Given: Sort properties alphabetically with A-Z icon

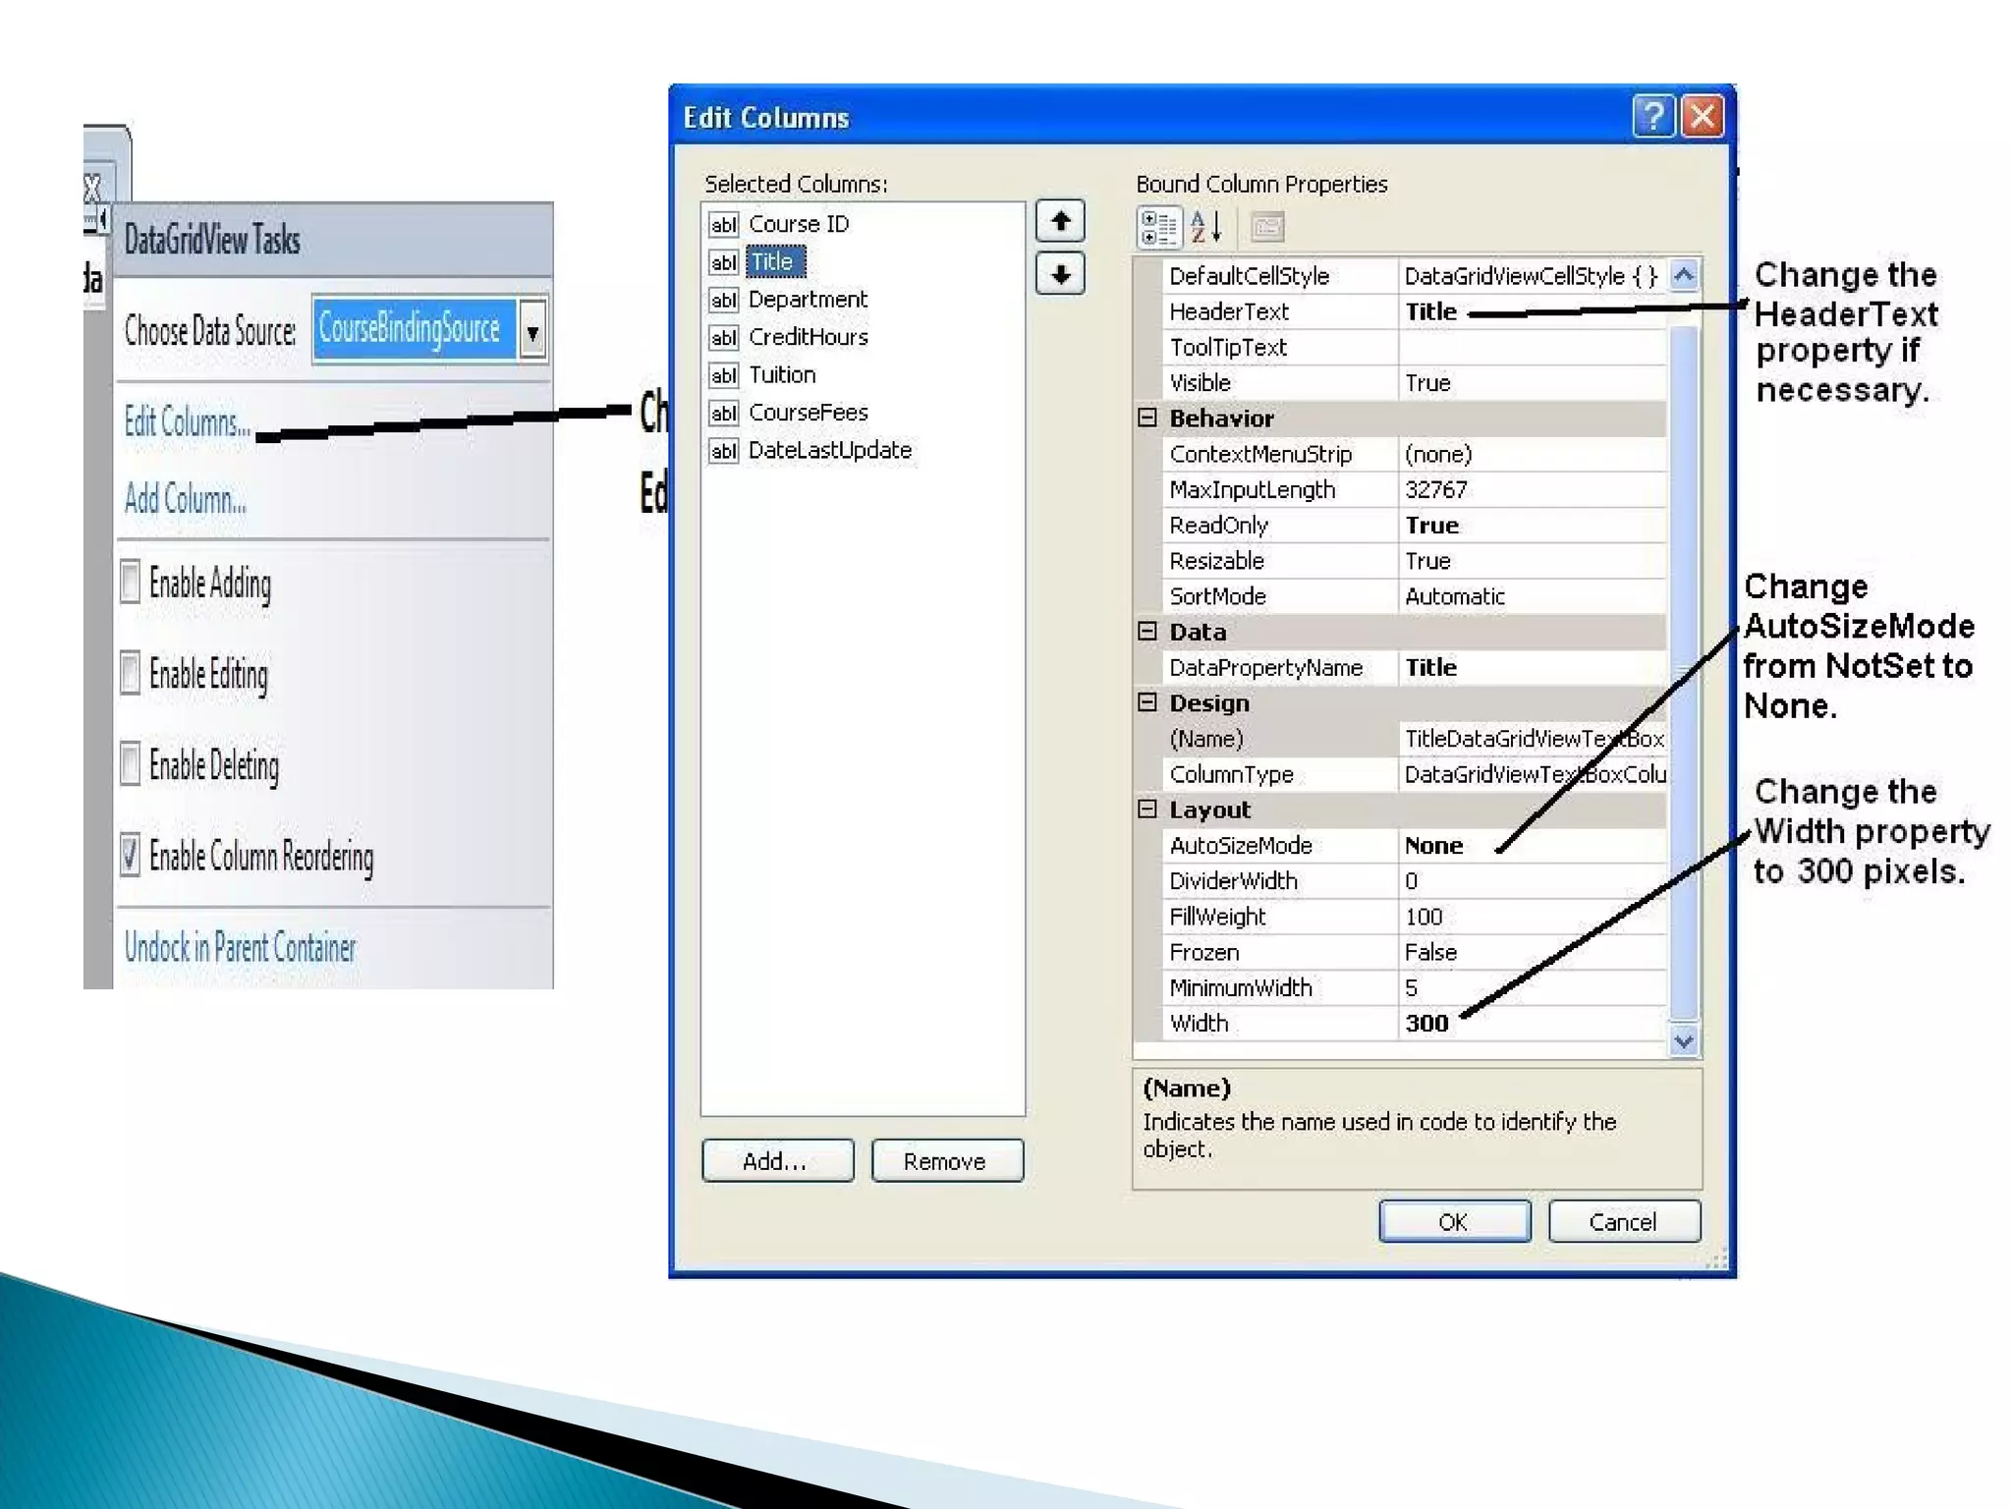Looking at the screenshot, I should click(1205, 227).
